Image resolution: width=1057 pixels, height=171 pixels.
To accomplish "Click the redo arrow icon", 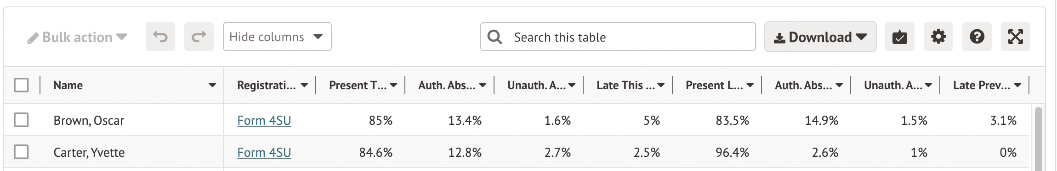I will pyautogui.click(x=199, y=37).
